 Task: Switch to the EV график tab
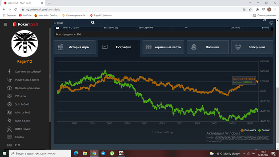(119, 47)
